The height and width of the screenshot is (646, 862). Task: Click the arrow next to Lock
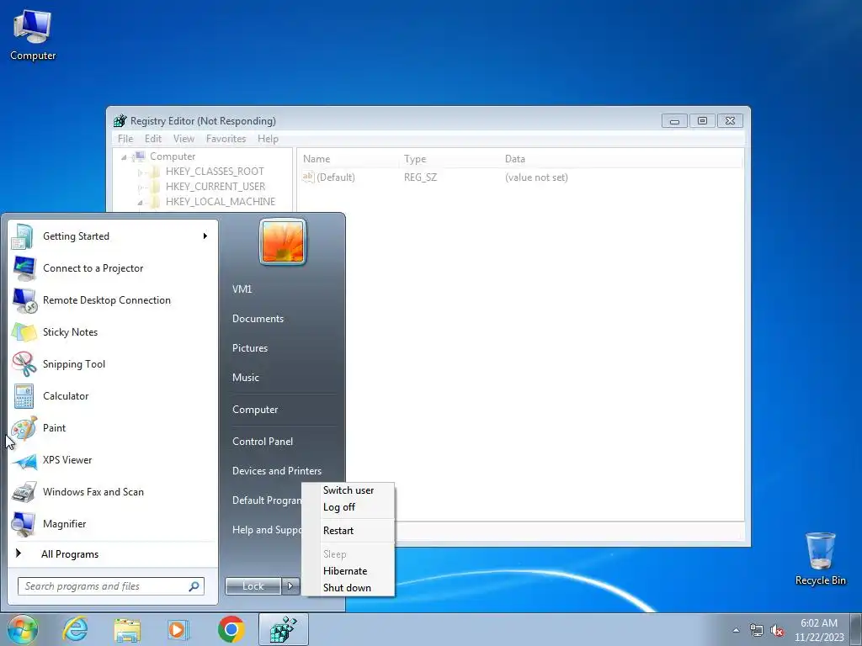pos(290,586)
